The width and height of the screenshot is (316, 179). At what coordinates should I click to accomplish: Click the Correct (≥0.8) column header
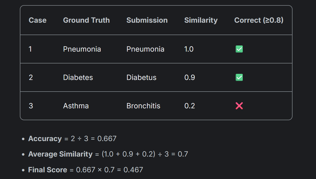coord(259,20)
